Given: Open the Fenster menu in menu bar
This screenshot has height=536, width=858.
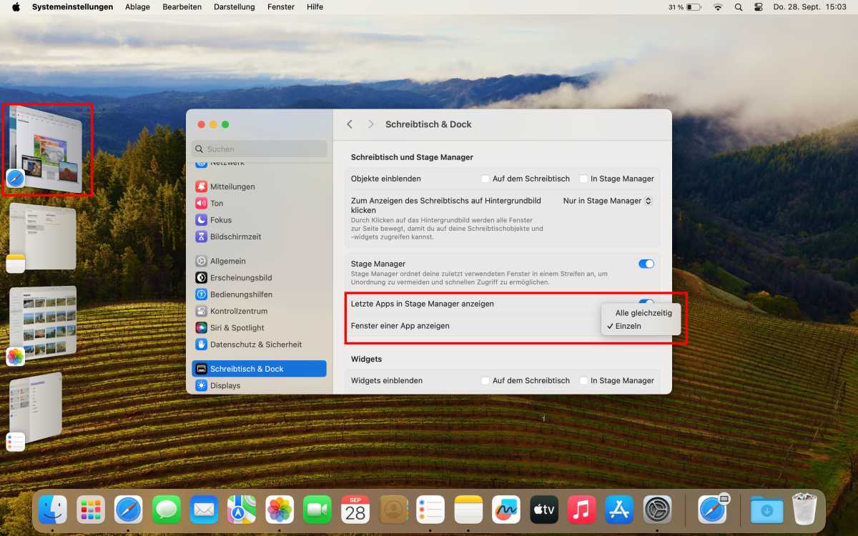Looking at the screenshot, I should [x=281, y=7].
